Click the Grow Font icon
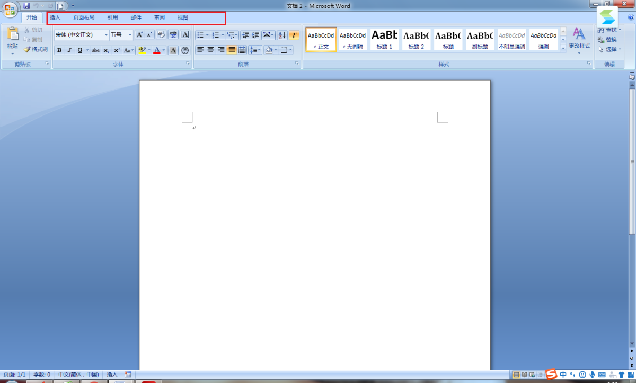The image size is (636, 383). [139, 35]
